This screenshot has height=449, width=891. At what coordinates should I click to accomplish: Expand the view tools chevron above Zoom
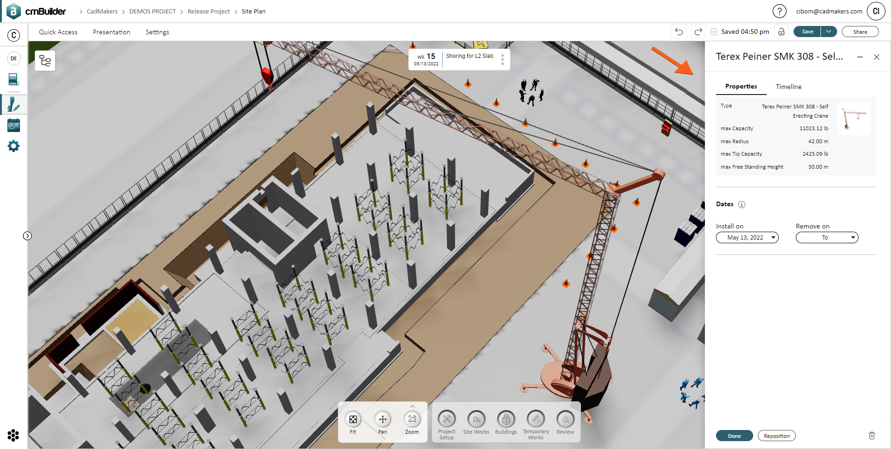(x=413, y=406)
